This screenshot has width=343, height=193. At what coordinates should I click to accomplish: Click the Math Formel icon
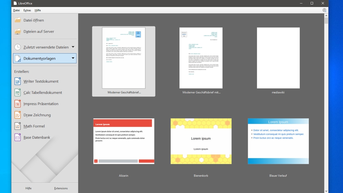point(18,126)
